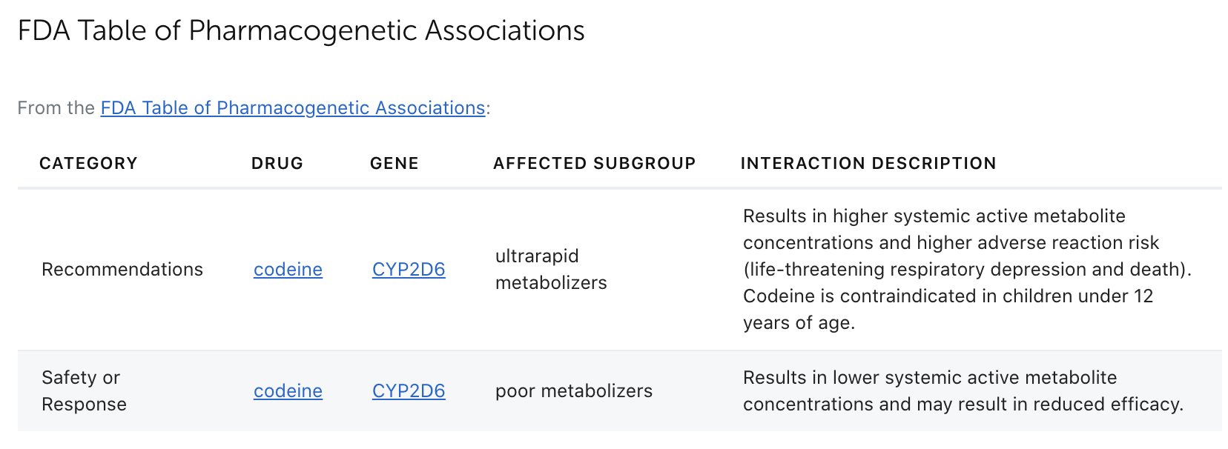Image resolution: width=1228 pixels, height=449 pixels.
Task: Select the INTERACTION DESCRIPTION column header
Action: point(868,163)
